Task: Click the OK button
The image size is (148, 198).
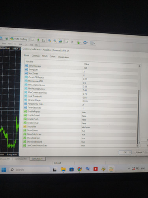Action: (125, 152)
